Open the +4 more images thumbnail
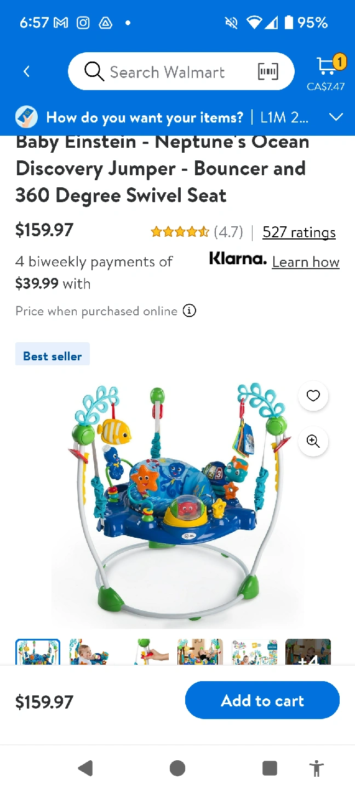 308,653
